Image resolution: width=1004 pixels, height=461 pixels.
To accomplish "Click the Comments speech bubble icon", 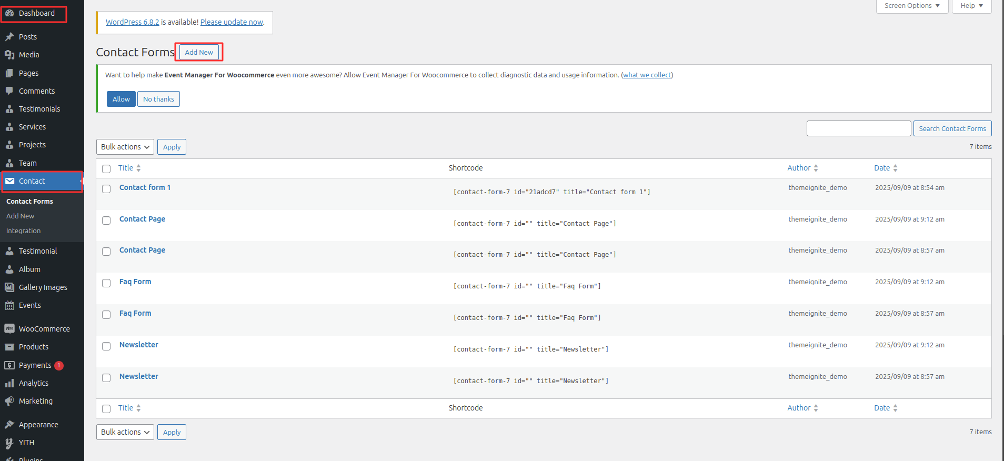I will point(9,91).
